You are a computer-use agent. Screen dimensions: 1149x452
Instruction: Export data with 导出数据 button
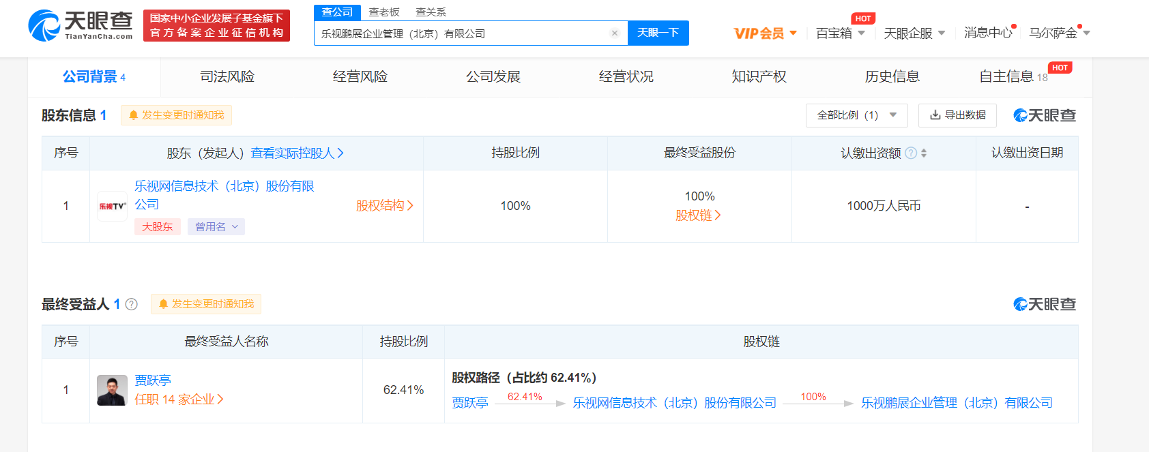(x=957, y=115)
